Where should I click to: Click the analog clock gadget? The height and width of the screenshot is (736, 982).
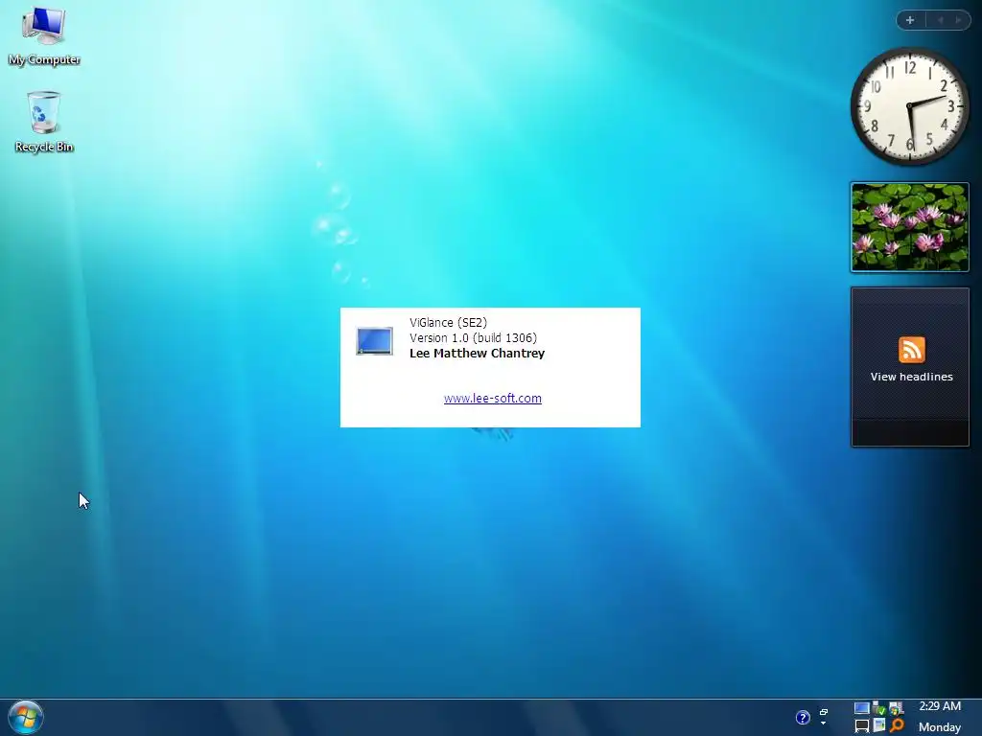point(909,107)
